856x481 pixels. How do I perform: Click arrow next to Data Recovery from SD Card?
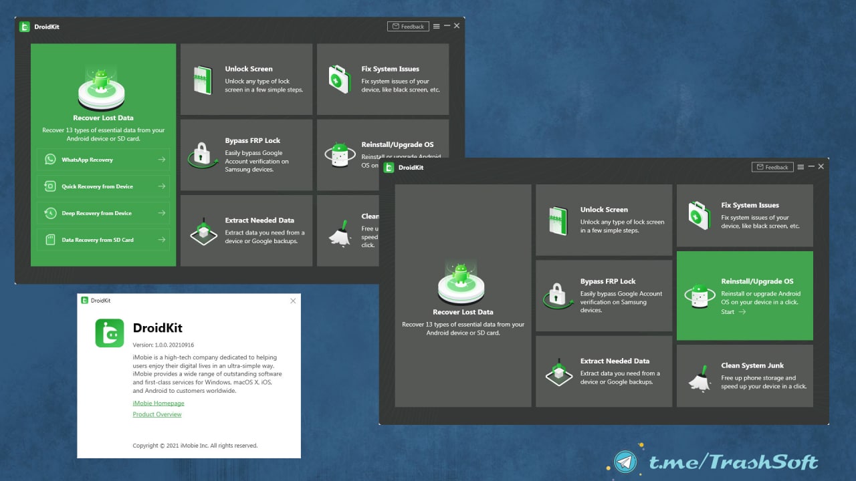coord(161,240)
